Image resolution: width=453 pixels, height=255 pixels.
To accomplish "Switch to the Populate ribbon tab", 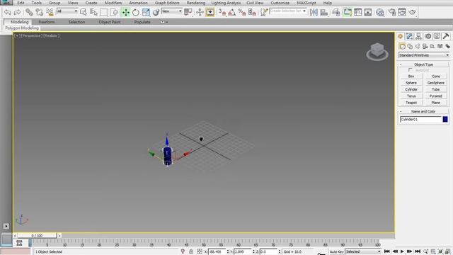I will click(x=142, y=22).
